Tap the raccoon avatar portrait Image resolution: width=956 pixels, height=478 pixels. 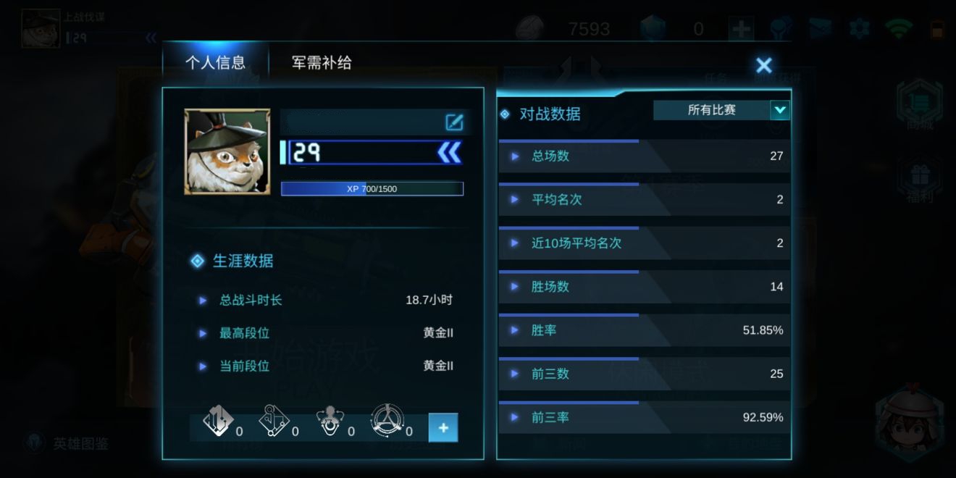point(227,151)
